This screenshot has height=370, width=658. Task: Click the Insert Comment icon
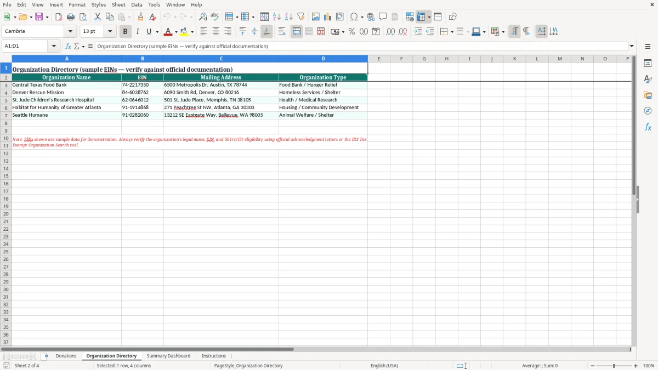click(x=383, y=17)
